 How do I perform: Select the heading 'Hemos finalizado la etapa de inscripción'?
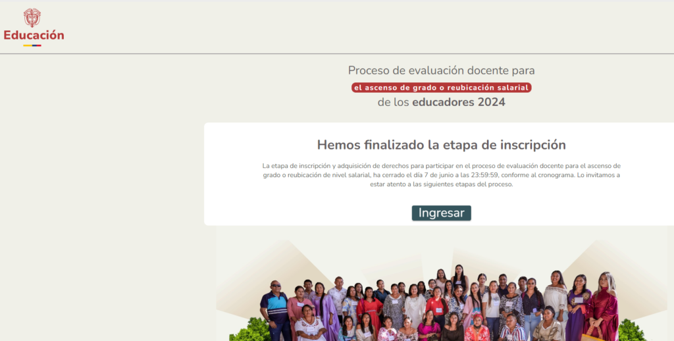(x=441, y=145)
